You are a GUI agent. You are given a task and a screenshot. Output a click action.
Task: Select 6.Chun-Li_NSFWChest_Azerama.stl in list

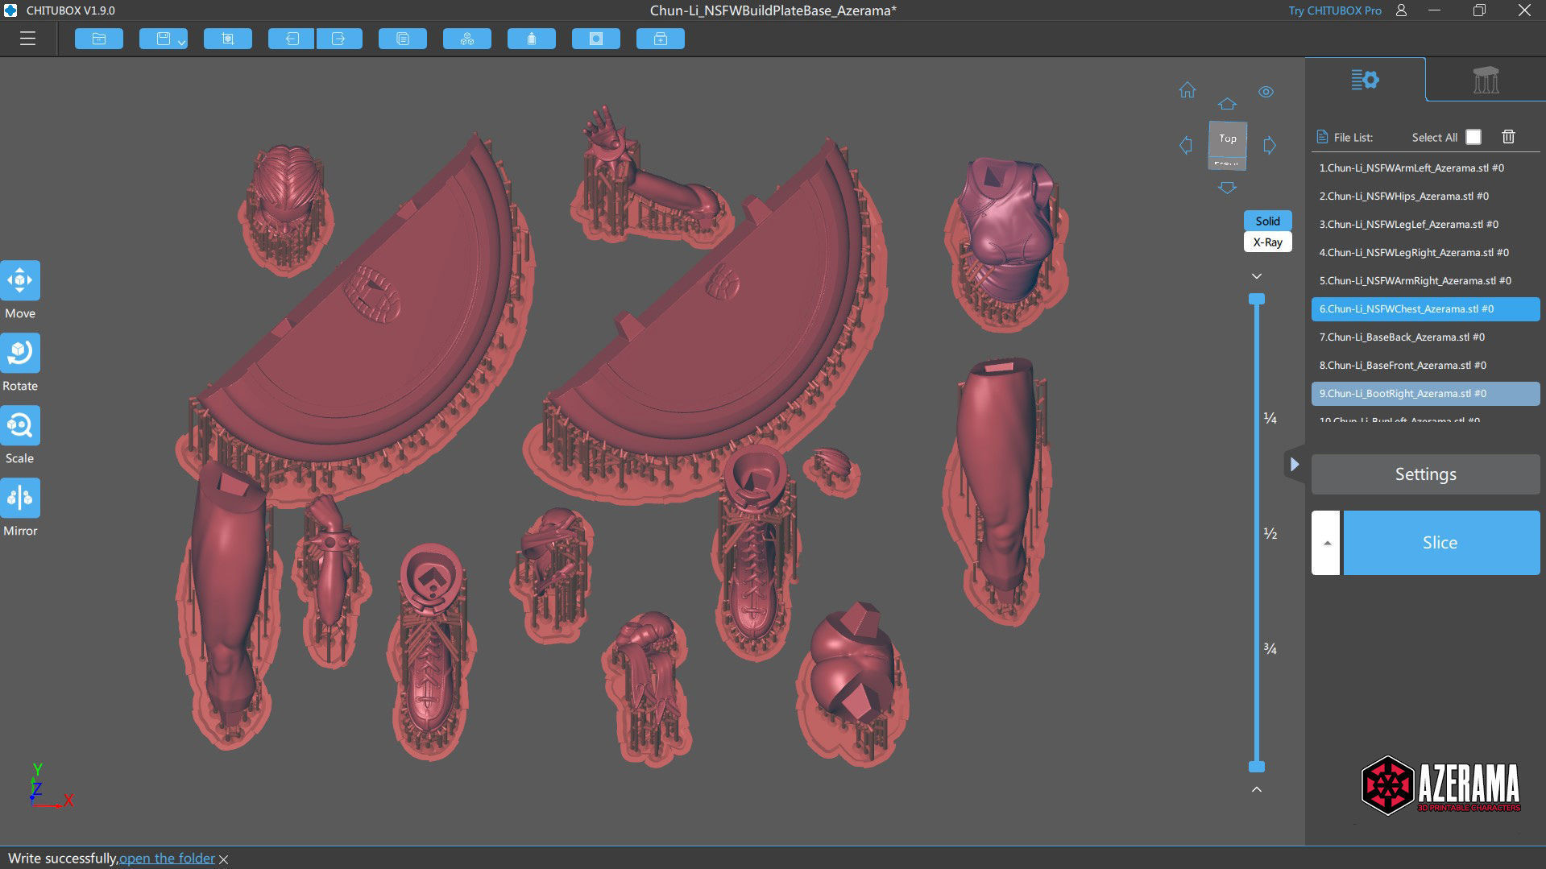click(x=1425, y=309)
